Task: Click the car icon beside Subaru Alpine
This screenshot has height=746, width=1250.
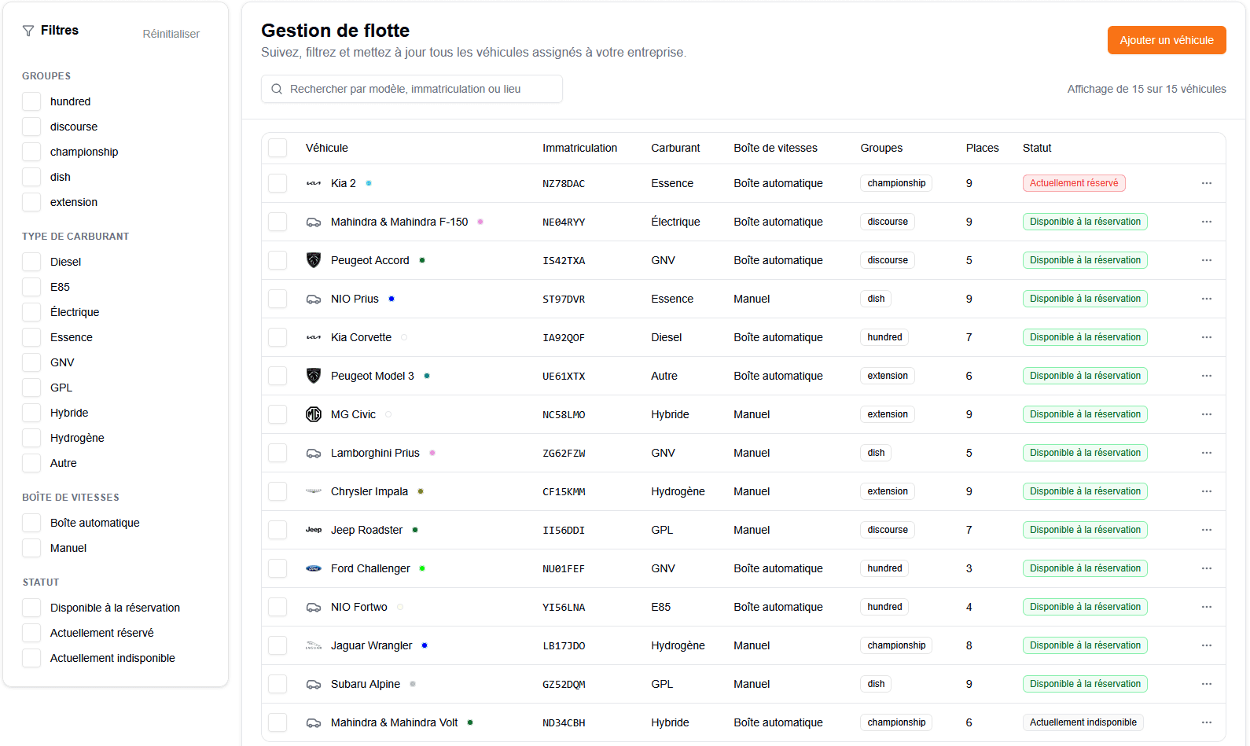Action: pos(314,684)
